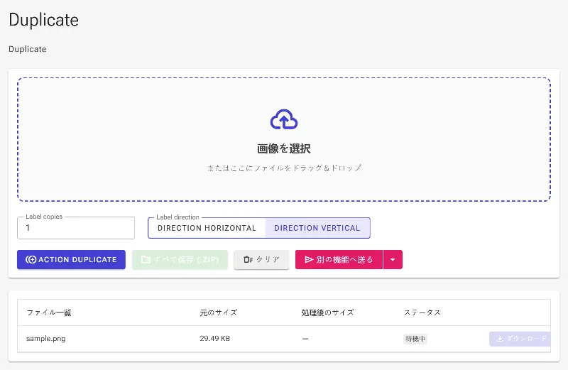Screen dimensions: 568x370
Task: Focus the Label copies input field
Action: pyautogui.click(x=76, y=228)
